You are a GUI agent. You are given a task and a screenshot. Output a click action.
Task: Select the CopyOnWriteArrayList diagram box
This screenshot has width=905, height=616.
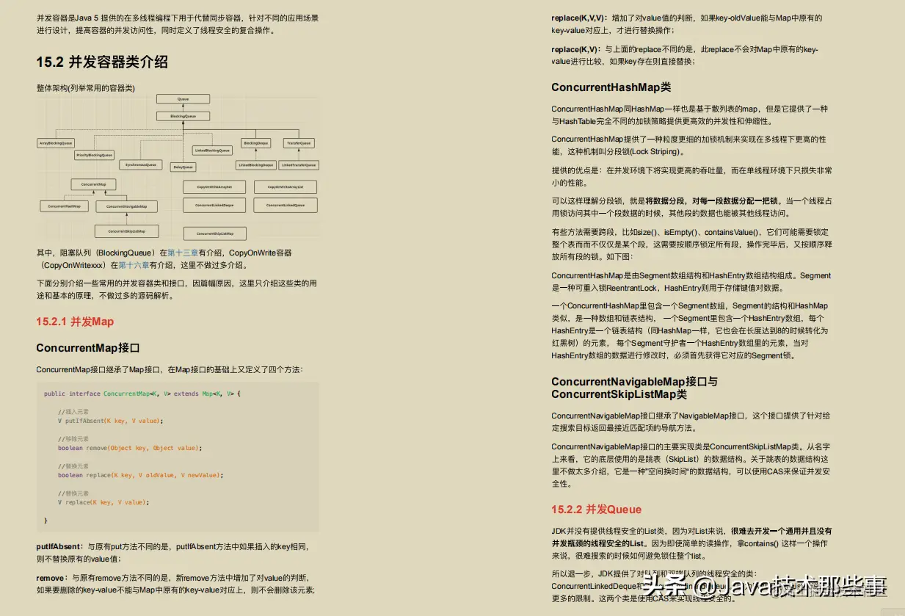click(x=285, y=187)
